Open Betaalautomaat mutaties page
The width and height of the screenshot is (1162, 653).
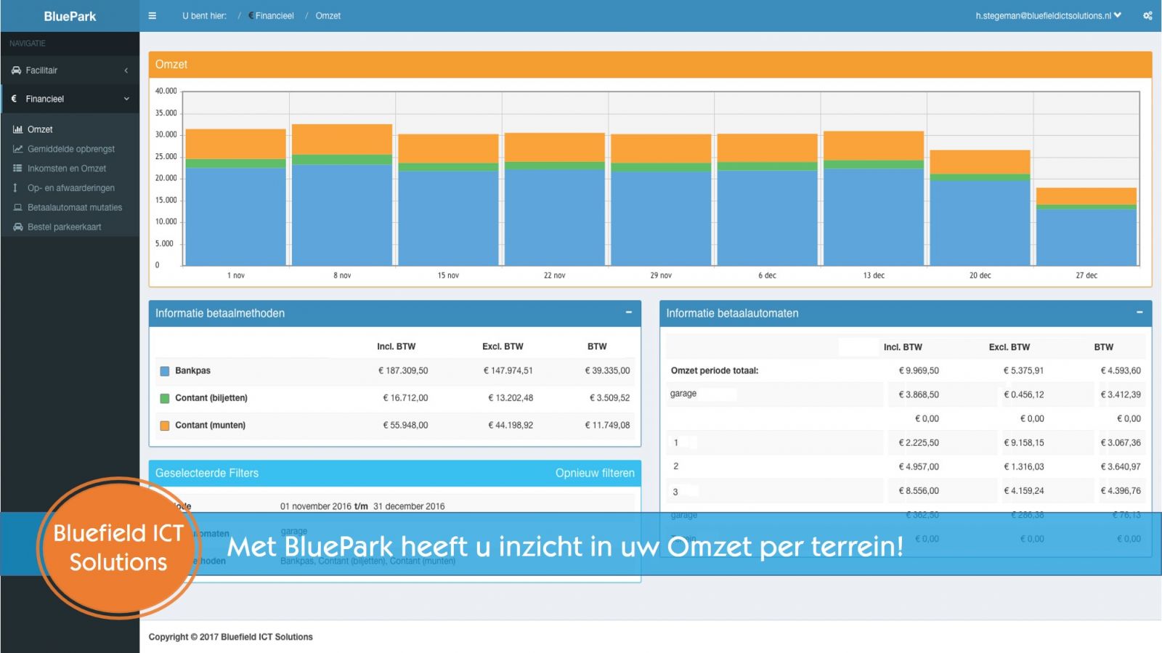coord(75,208)
